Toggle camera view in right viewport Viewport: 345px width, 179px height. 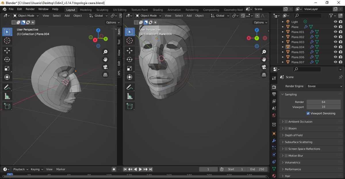click(x=264, y=67)
